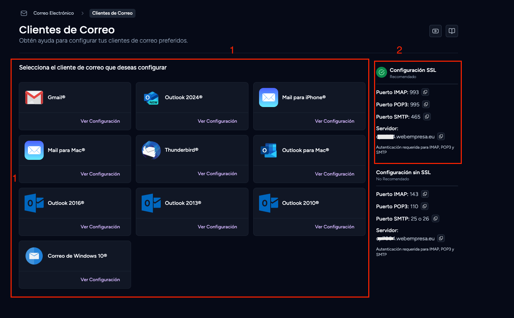Click the Configuración SSL heading

tap(413, 70)
